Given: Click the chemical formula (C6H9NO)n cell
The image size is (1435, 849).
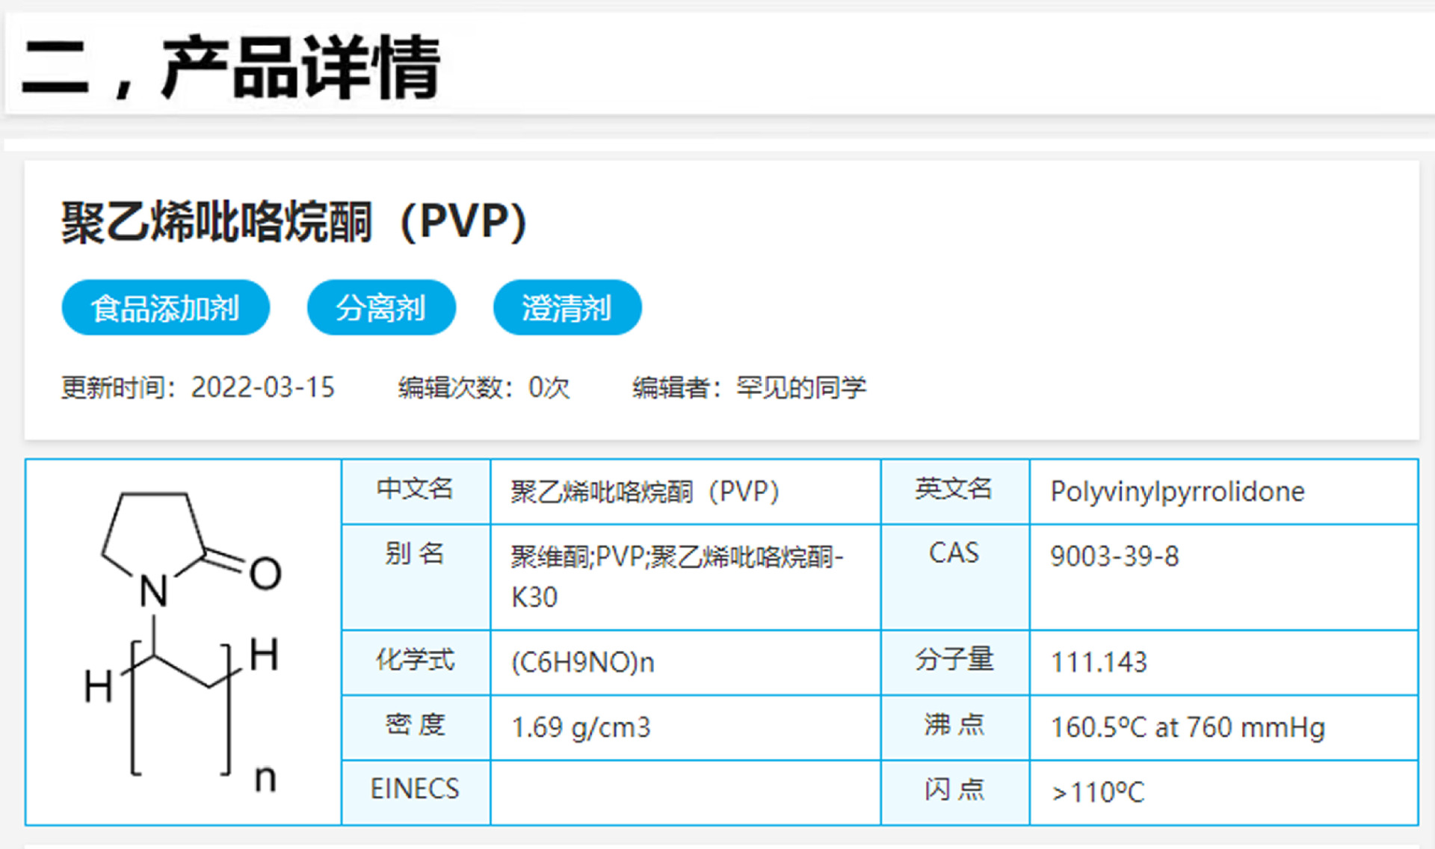Looking at the screenshot, I should (582, 662).
